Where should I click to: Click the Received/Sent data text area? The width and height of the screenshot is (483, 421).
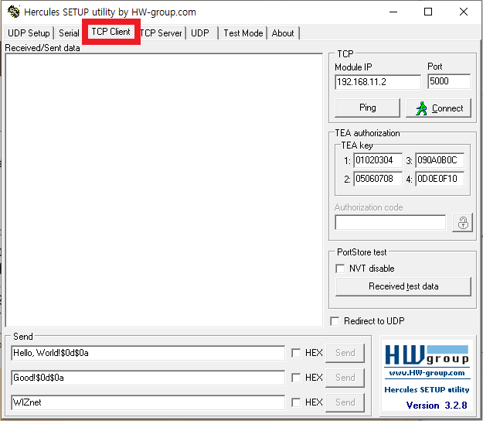coord(164,190)
